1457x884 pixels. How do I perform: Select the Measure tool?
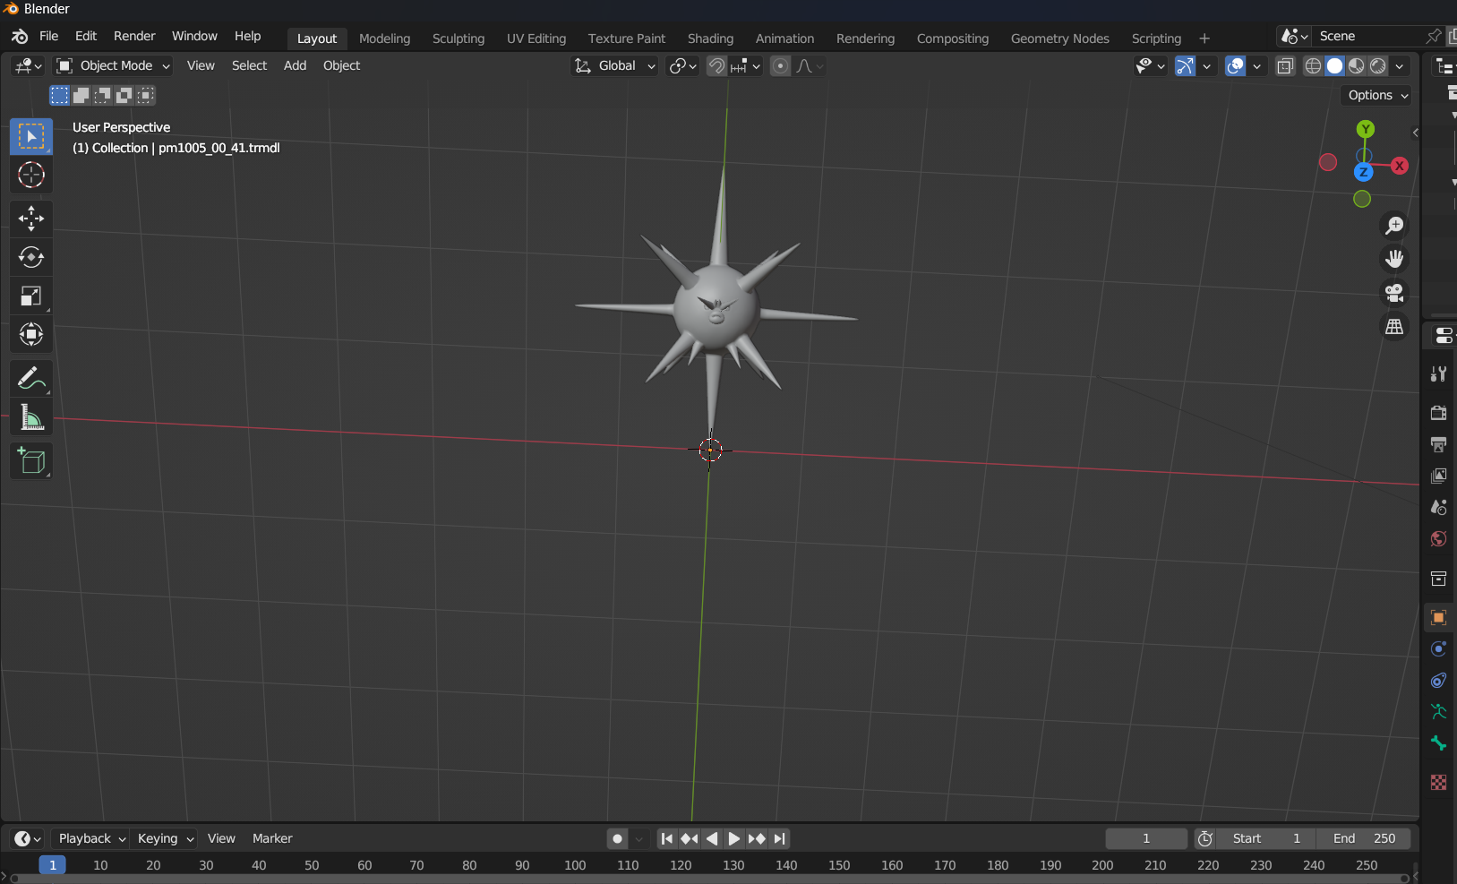[31, 417]
